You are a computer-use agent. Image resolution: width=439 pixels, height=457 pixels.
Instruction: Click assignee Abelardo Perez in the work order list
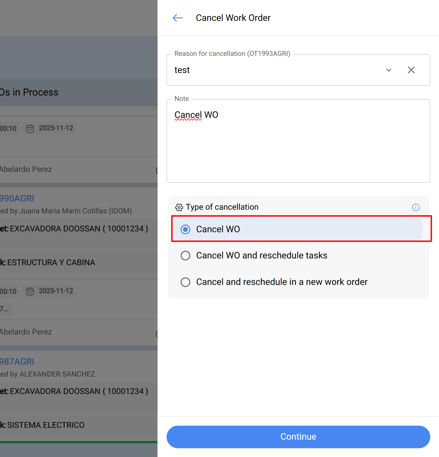pyautogui.click(x=26, y=169)
